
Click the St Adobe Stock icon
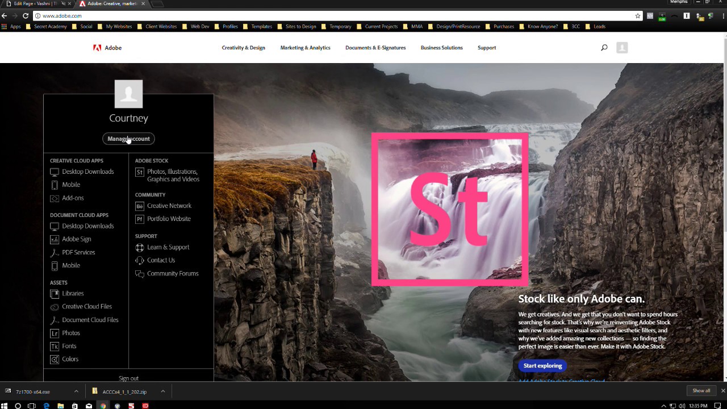click(x=140, y=172)
